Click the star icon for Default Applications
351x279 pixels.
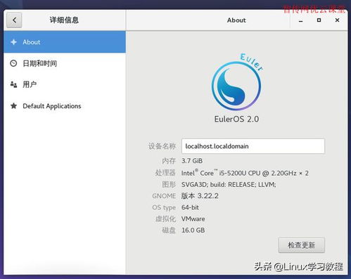tap(13, 106)
